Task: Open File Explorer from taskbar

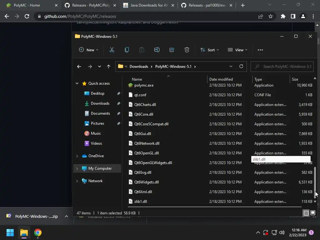Action: (x=24, y=232)
